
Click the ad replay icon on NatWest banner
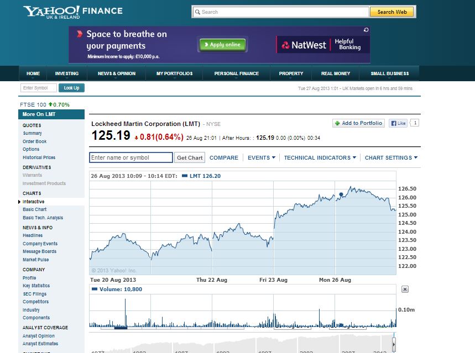point(366,30)
